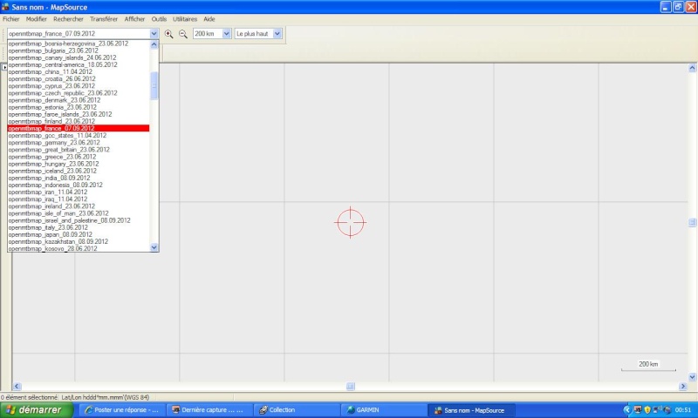Open the Modifier menu
The width and height of the screenshot is (698, 418).
coord(36,19)
